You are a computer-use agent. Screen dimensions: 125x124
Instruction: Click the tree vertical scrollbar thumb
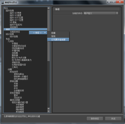49,36
